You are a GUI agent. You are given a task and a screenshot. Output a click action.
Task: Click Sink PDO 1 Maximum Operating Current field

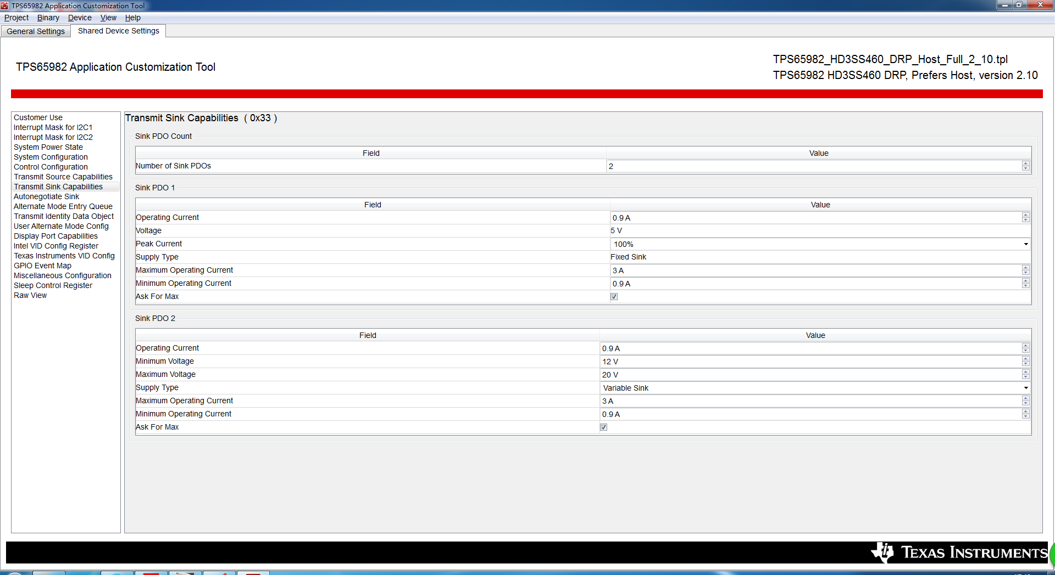click(x=815, y=270)
